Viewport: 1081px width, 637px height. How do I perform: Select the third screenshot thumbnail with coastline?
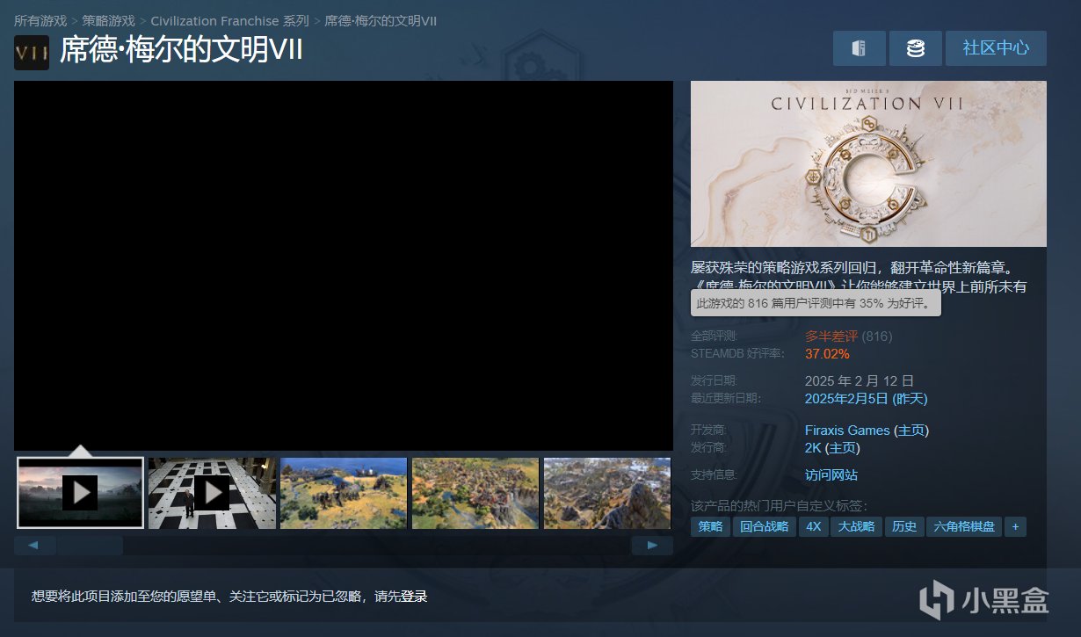[344, 493]
